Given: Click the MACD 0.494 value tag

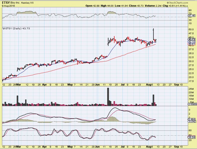Looking at the screenshot, I should [191, 119].
